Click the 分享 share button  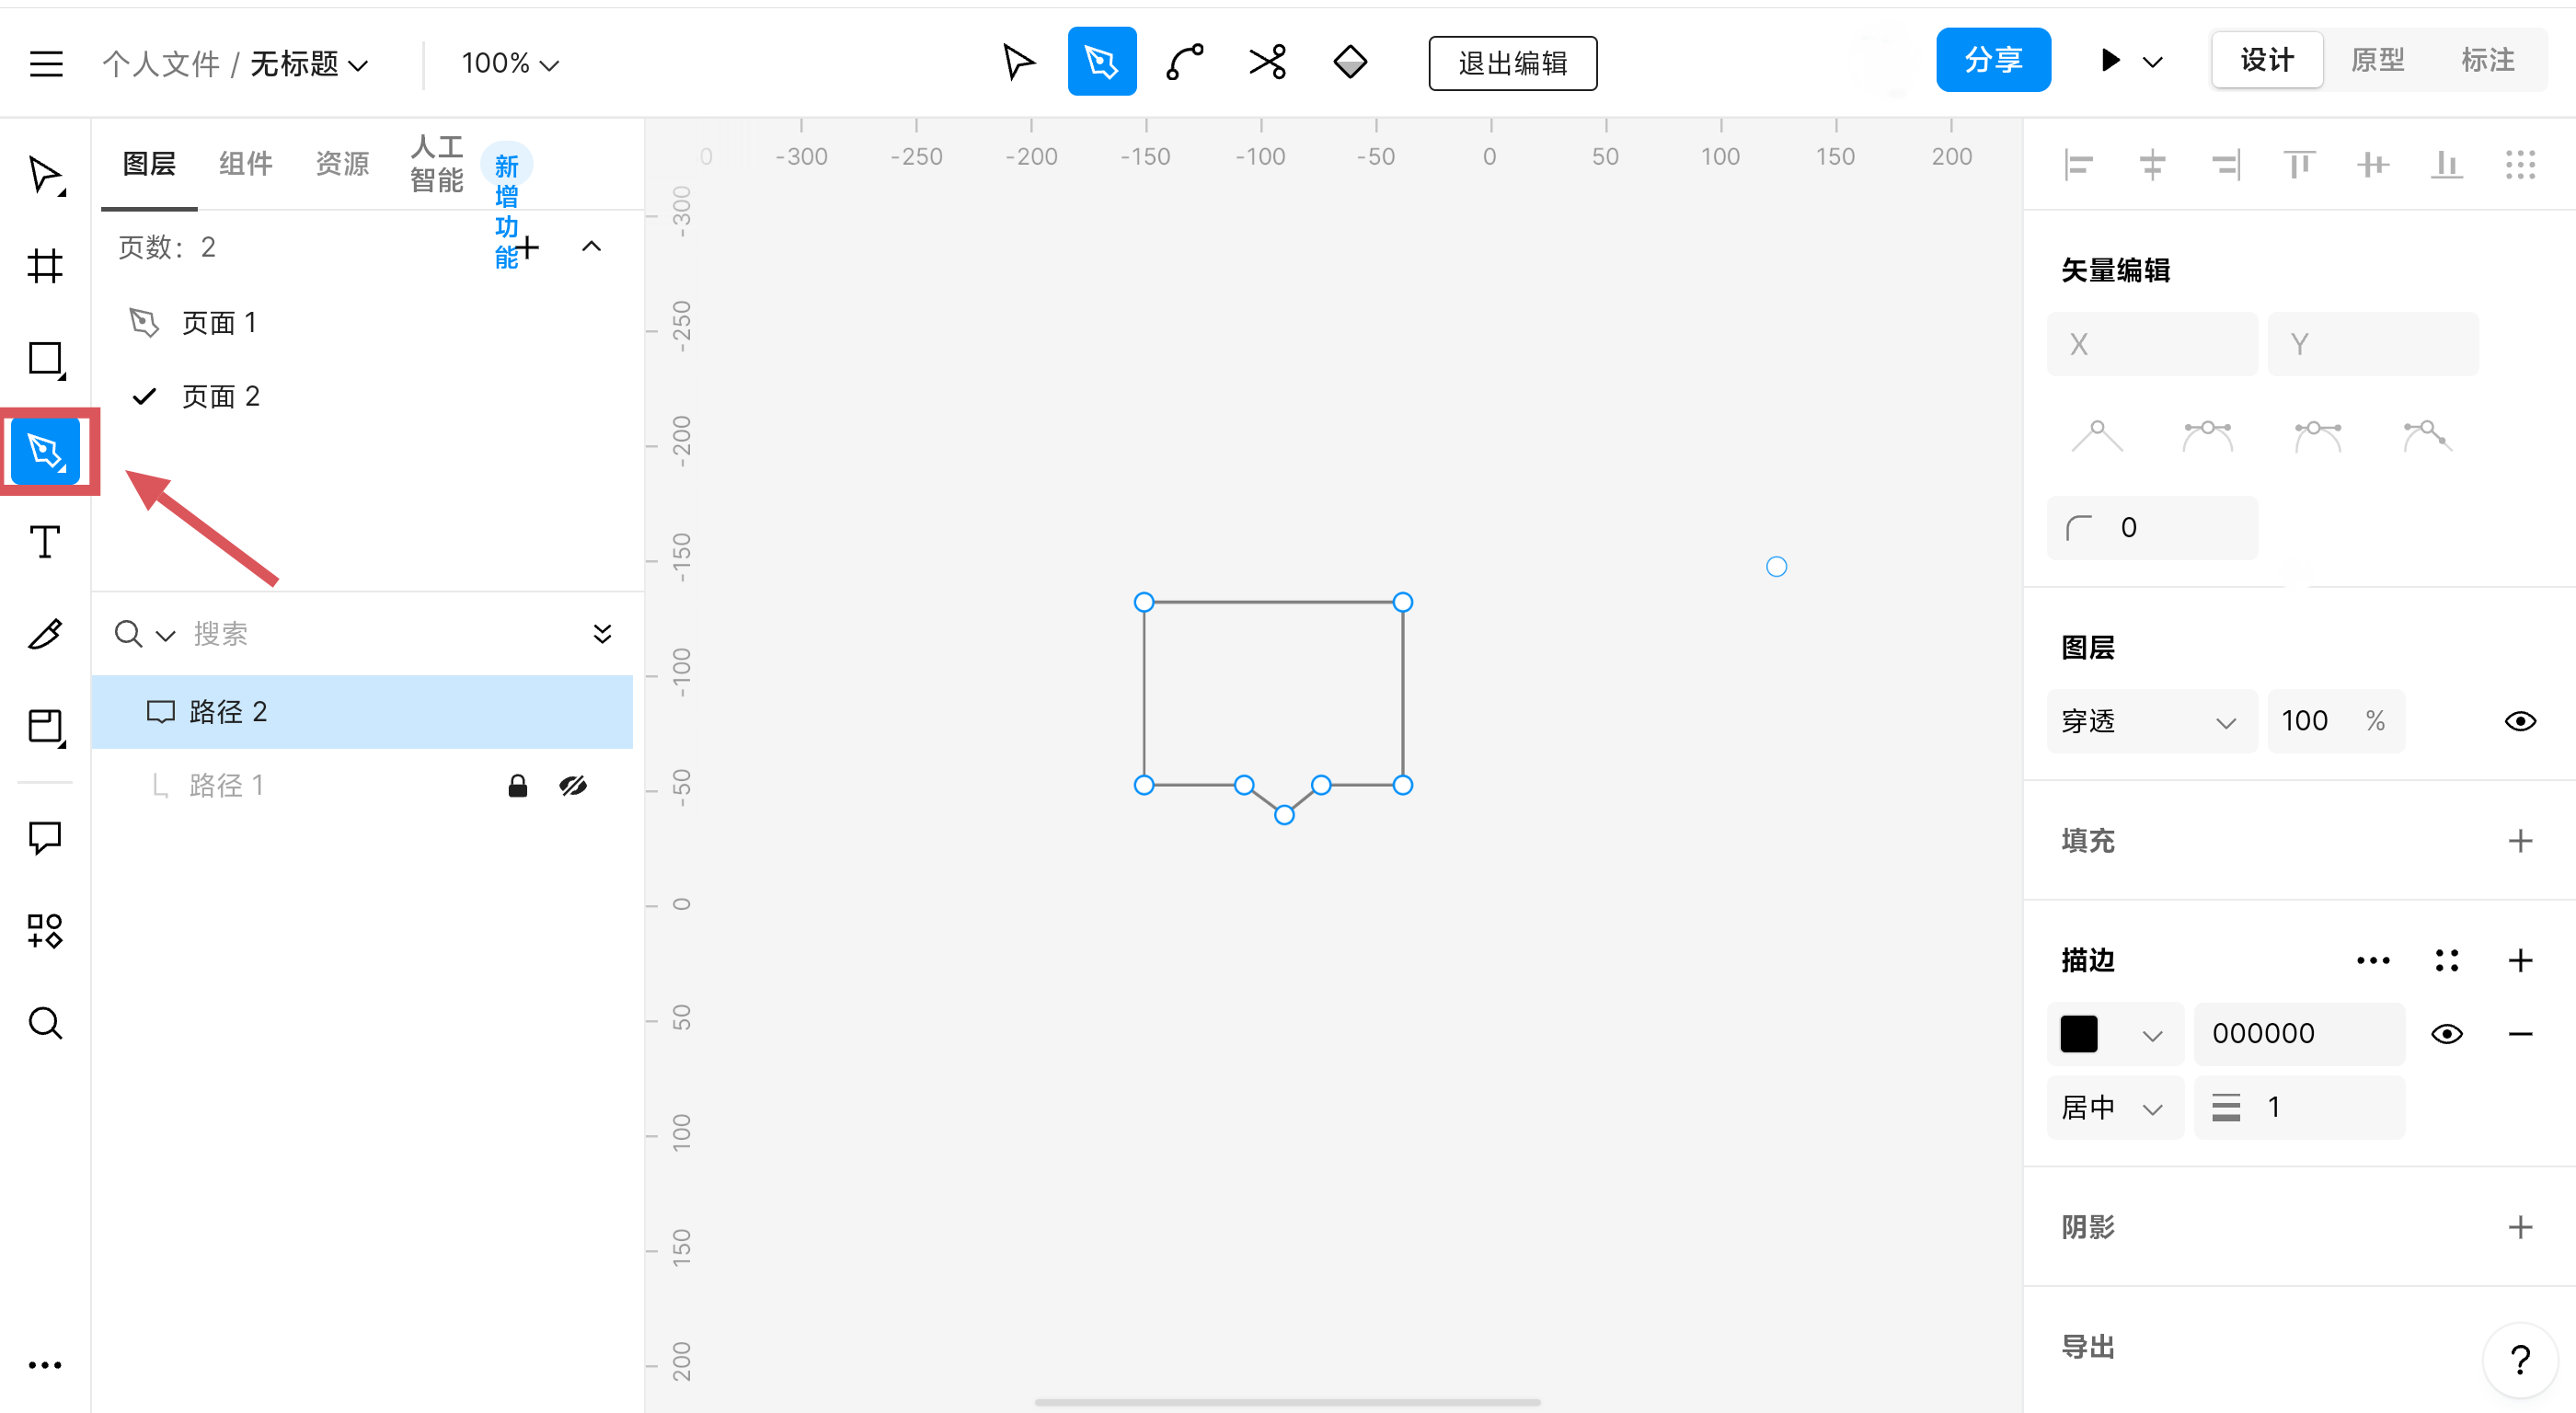(x=1992, y=61)
